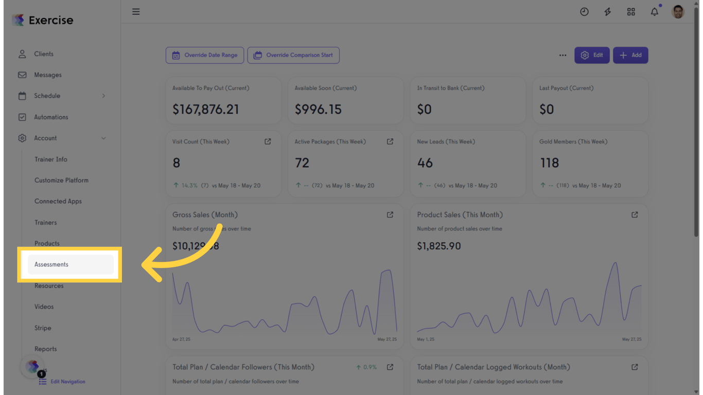Open Product Sales chart via pop-out icon
Image resolution: width=703 pixels, height=395 pixels.
coord(634,214)
